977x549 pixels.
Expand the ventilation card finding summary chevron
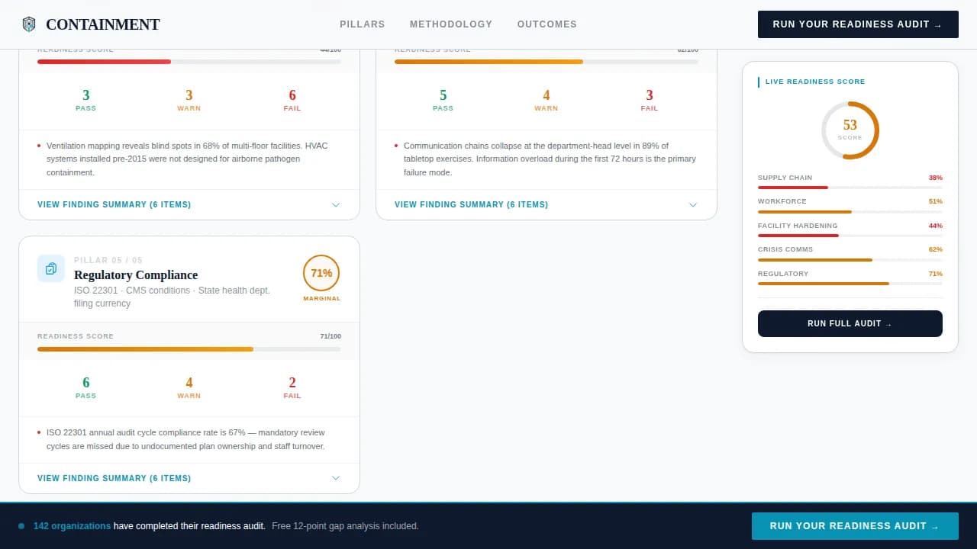coord(336,205)
